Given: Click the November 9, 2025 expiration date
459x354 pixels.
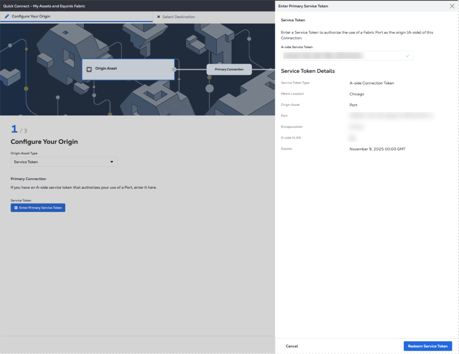Looking at the screenshot, I should 377,149.
